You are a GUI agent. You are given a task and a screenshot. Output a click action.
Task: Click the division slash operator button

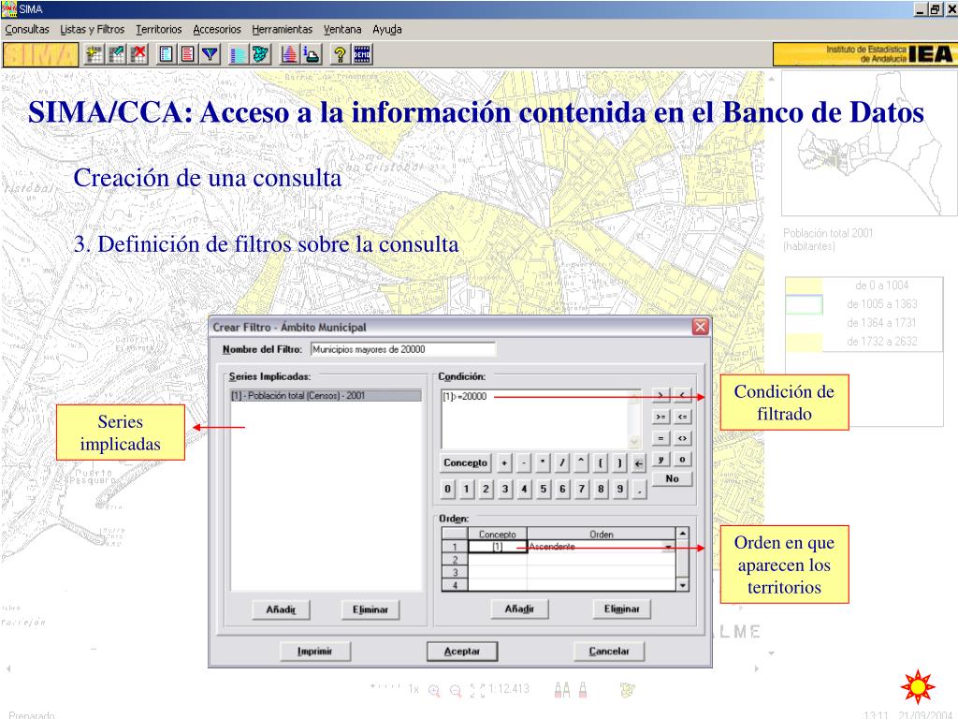pyautogui.click(x=561, y=463)
